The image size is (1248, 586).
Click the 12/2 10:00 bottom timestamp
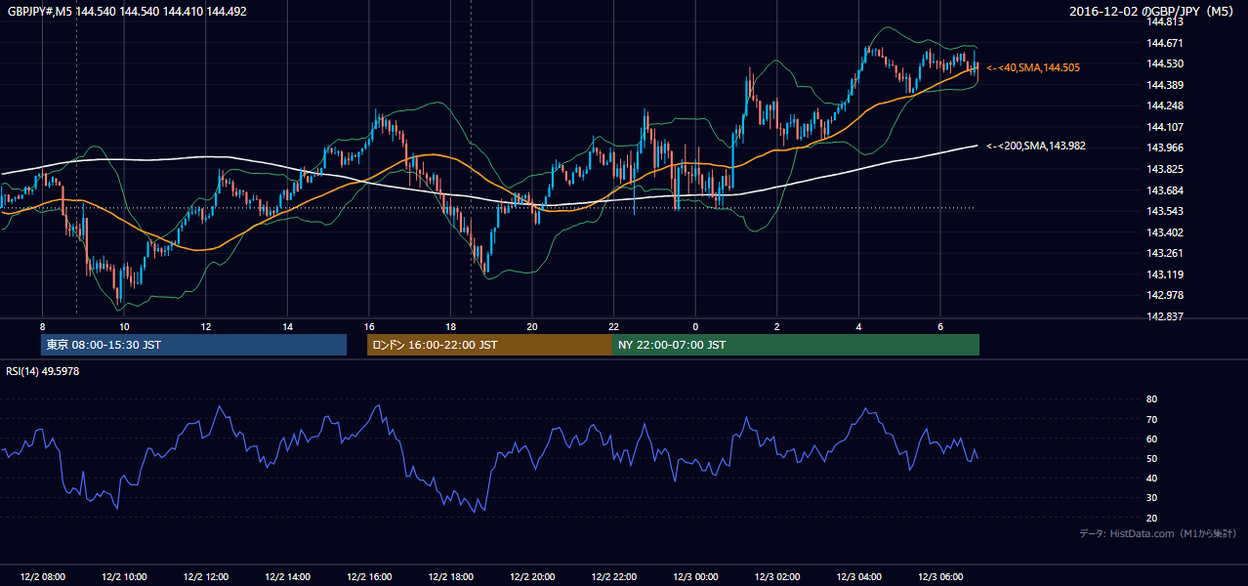[124, 576]
